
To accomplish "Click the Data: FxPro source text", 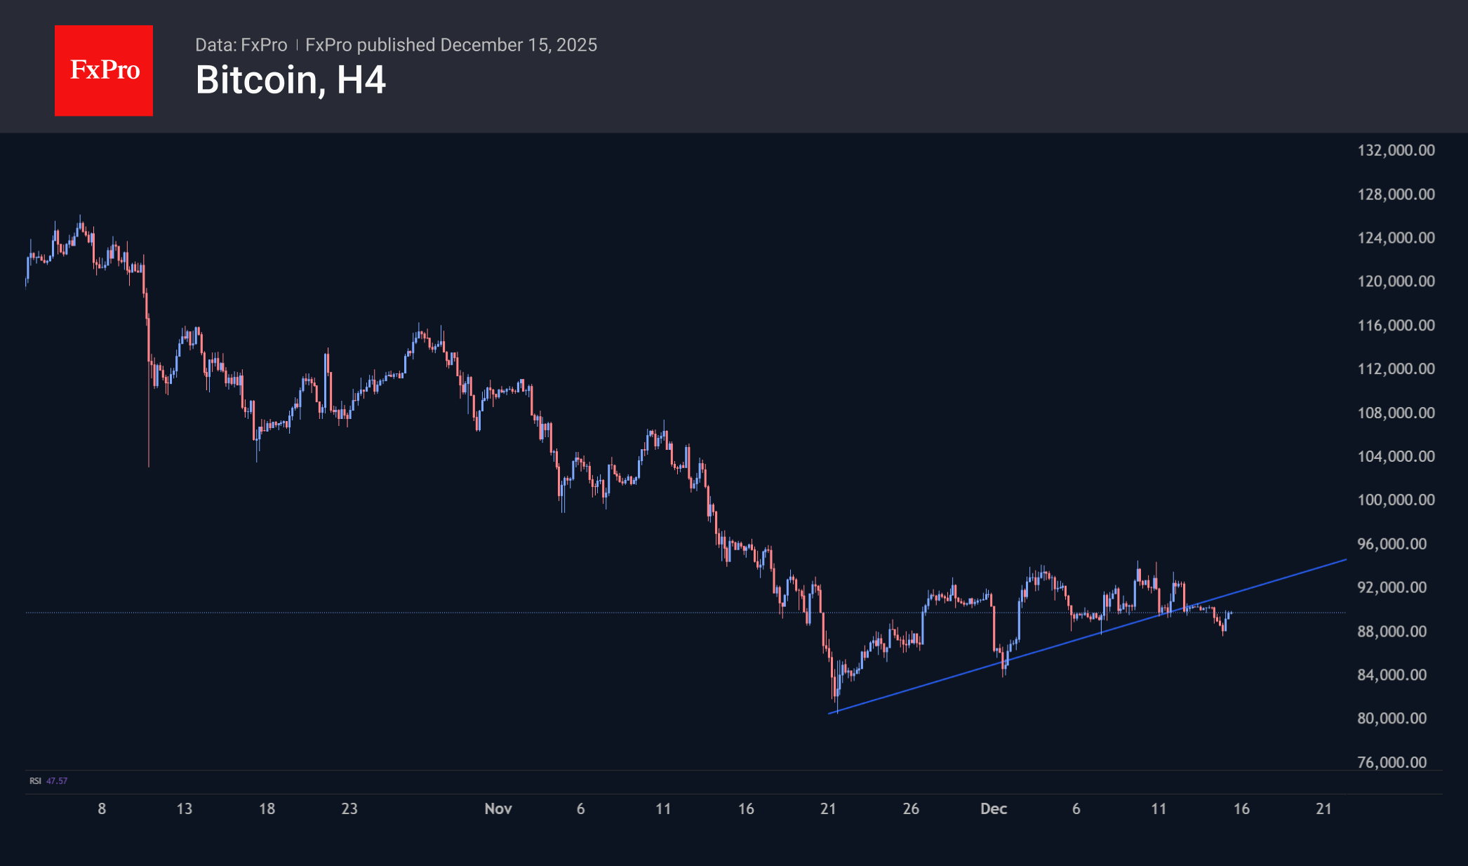I will (x=241, y=45).
